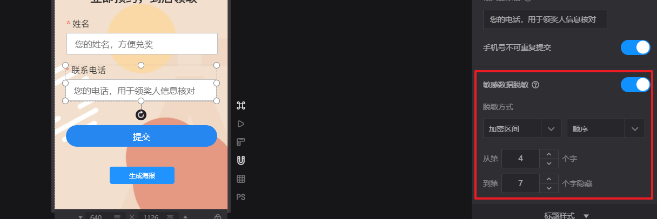This screenshot has height=219, width=657.
Task: Click the rotate handle below the phone field
Action: pos(141,114)
